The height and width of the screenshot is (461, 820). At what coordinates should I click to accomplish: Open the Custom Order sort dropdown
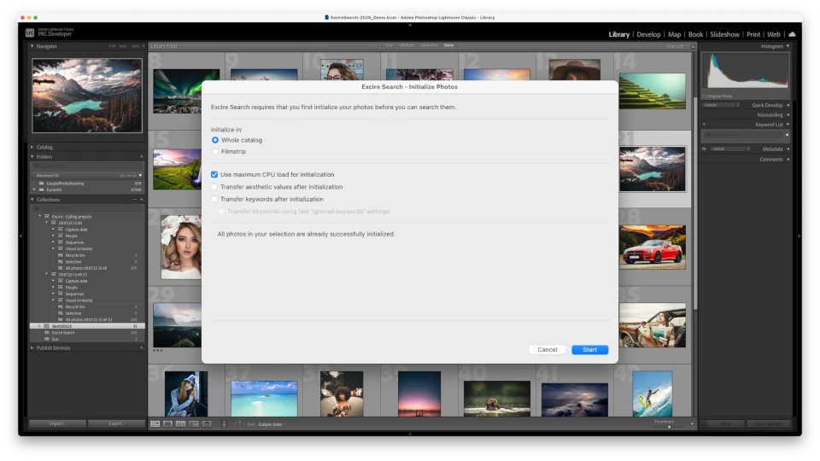272,424
